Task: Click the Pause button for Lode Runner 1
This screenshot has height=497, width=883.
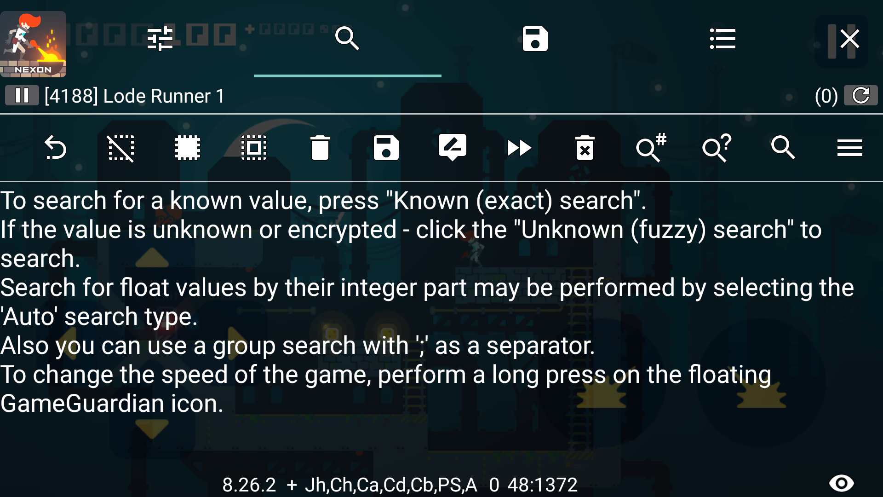Action: point(21,95)
